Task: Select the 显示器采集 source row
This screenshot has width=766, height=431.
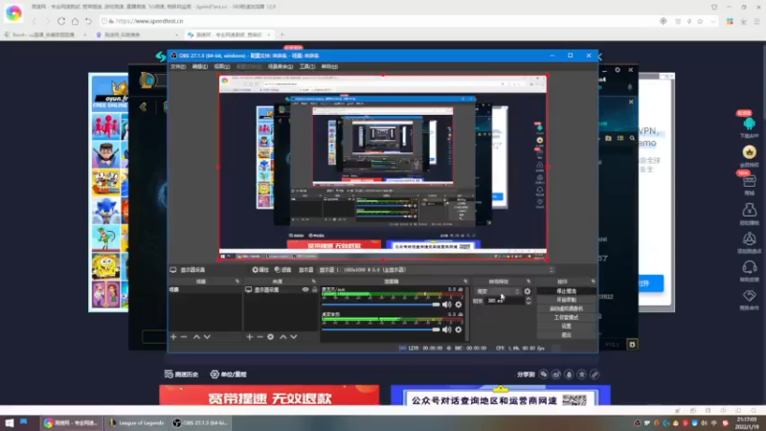Action: pos(281,290)
